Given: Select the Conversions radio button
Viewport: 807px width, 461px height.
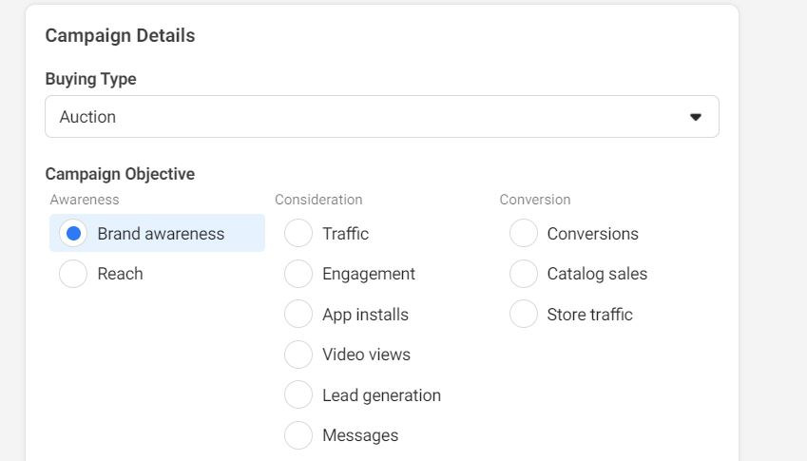Looking at the screenshot, I should tap(524, 234).
